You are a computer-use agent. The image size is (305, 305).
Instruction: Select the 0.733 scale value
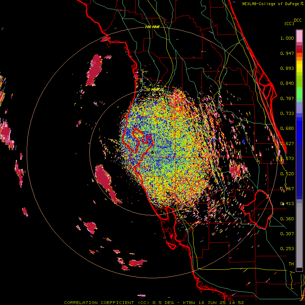287,114
